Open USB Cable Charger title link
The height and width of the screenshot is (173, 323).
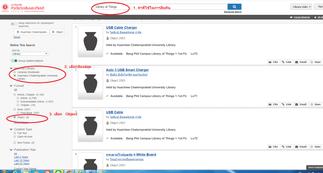pos(121,28)
